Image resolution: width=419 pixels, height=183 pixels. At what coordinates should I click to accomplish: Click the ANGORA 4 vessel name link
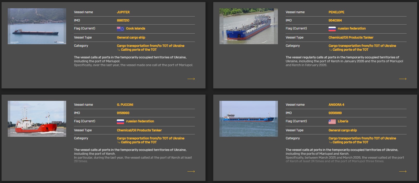point(336,105)
